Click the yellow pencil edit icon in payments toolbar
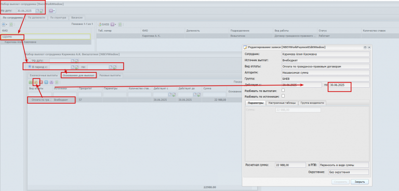 36,82
